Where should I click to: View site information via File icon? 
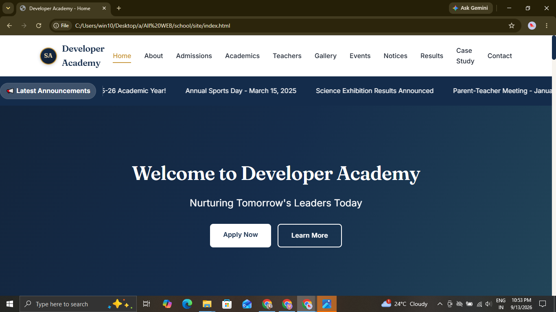[x=61, y=26]
